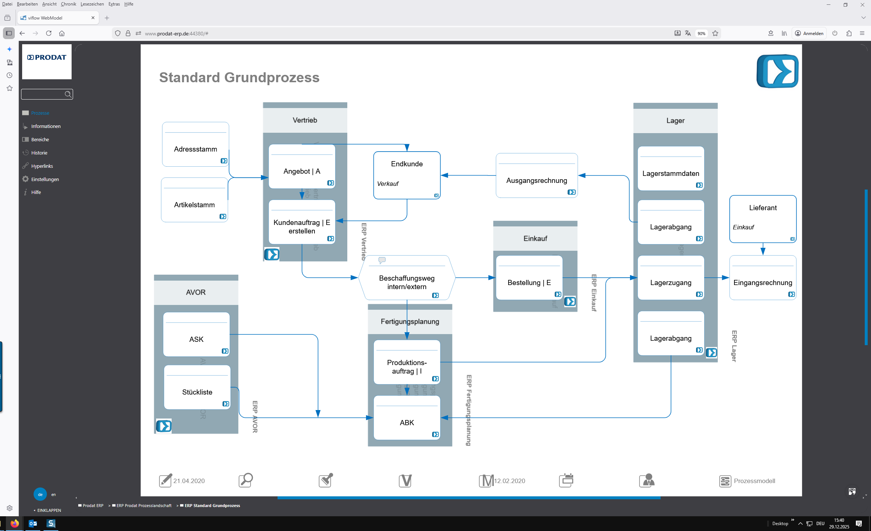Click the Anmelden button

click(809, 33)
